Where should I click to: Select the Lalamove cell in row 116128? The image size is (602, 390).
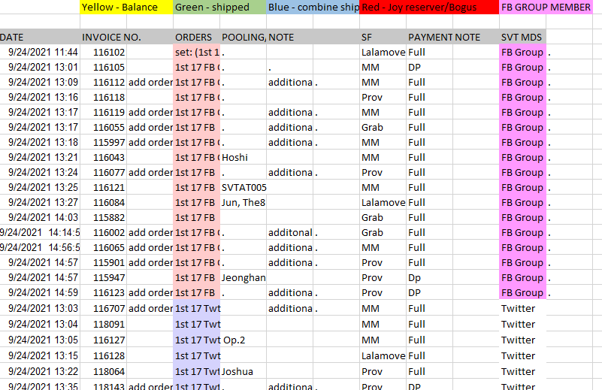click(x=383, y=355)
